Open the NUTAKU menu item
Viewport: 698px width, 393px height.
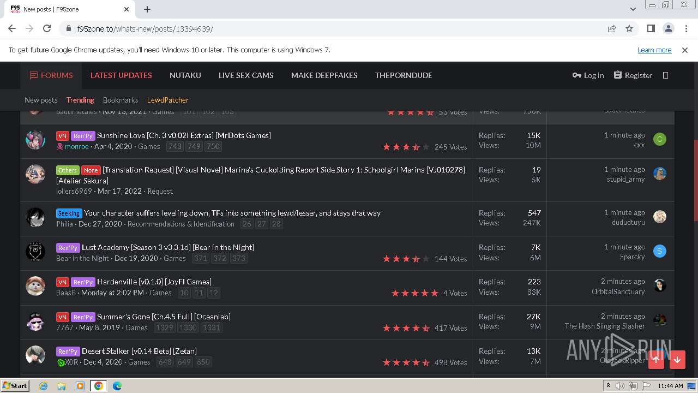point(185,75)
